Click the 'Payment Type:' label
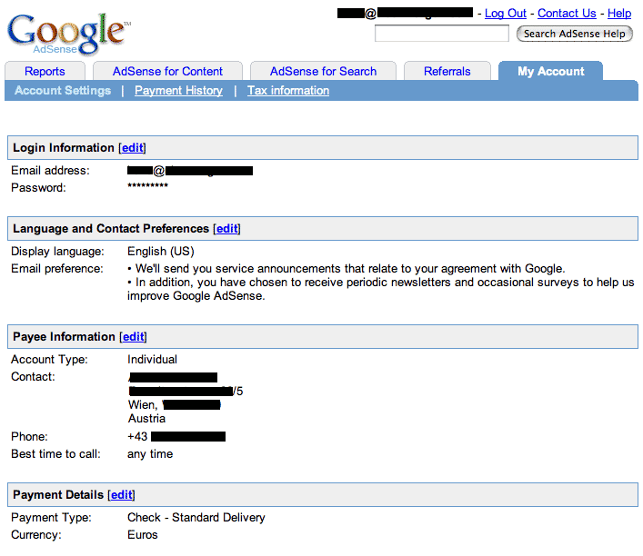The image size is (643, 556). point(51,518)
